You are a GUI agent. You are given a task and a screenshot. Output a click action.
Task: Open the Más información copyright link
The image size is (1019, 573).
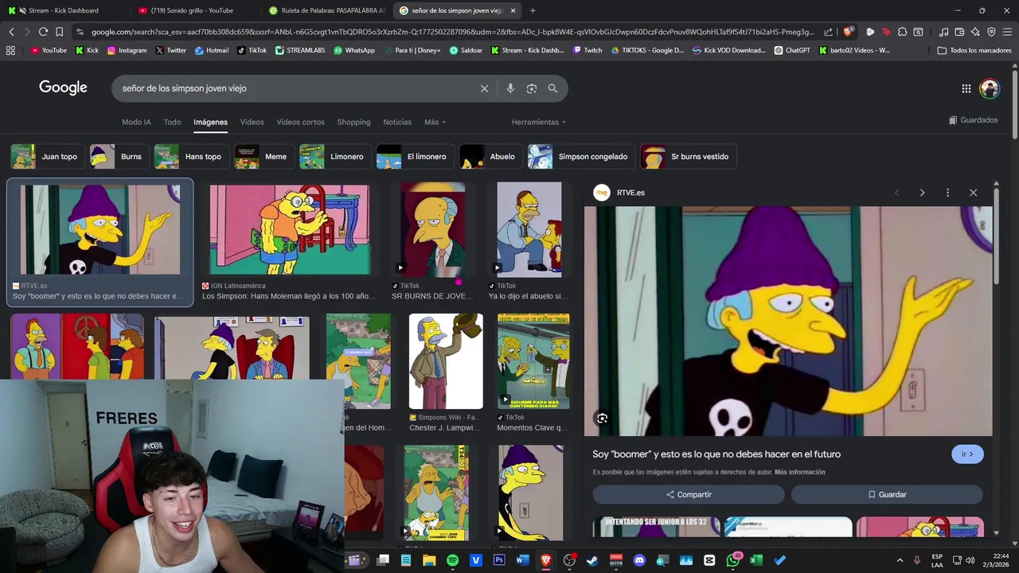coord(799,472)
